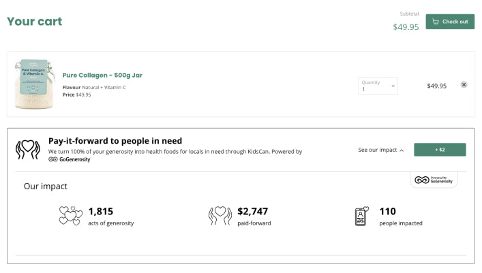
Task: Remove Pure Collagen item with X icon
Action: click(464, 85)
